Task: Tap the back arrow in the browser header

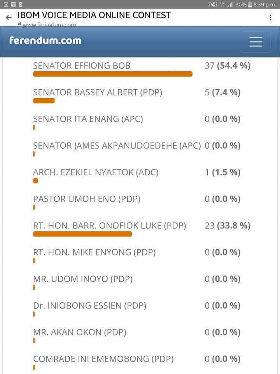Action: pos(9,18)
